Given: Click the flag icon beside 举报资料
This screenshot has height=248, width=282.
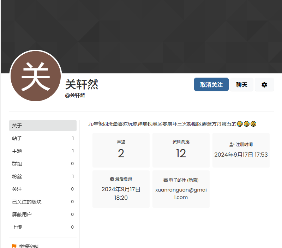Looking at the screenshot, I should [x=14, y=246].
